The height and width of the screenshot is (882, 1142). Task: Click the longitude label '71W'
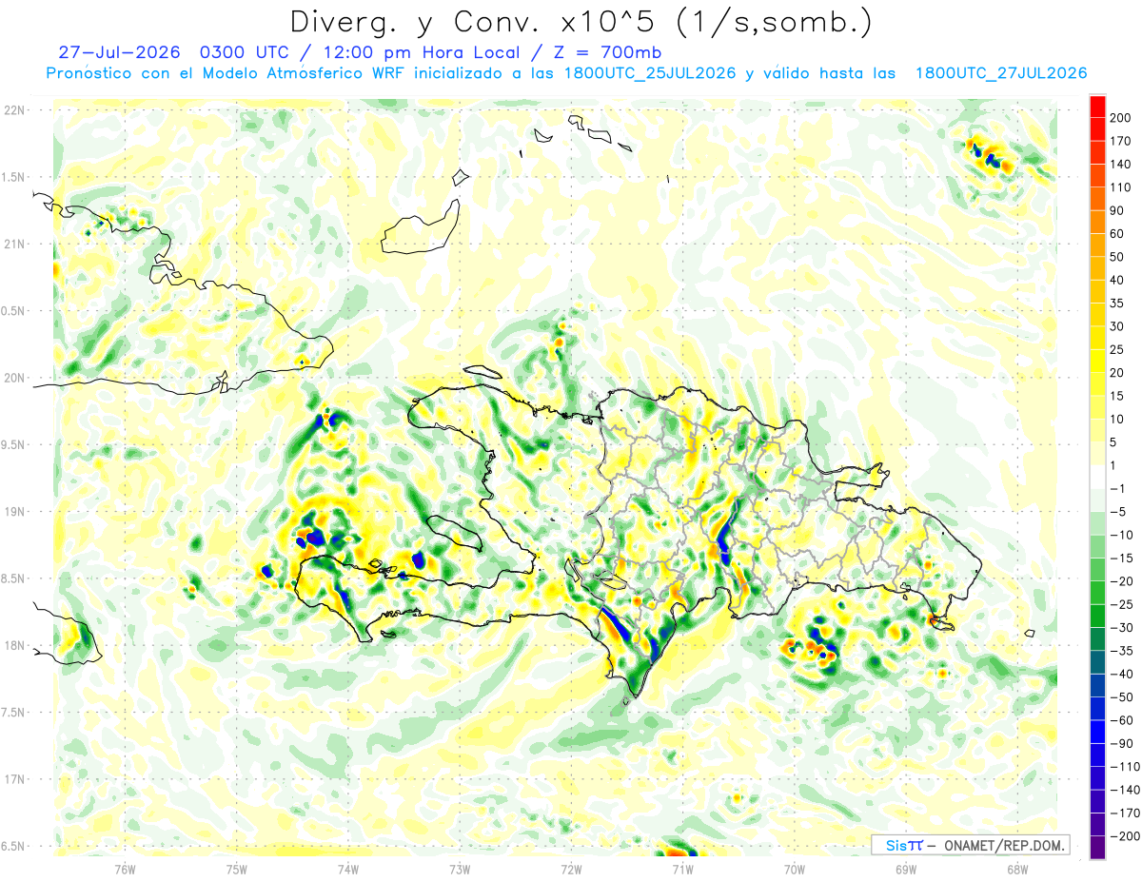[x=682, y=869]
